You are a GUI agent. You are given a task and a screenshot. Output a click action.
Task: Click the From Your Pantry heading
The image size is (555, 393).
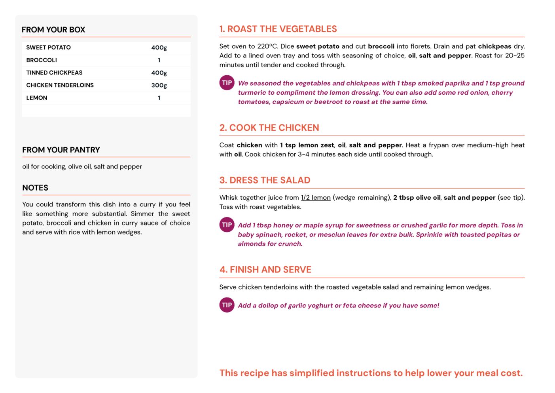(61, 150)
